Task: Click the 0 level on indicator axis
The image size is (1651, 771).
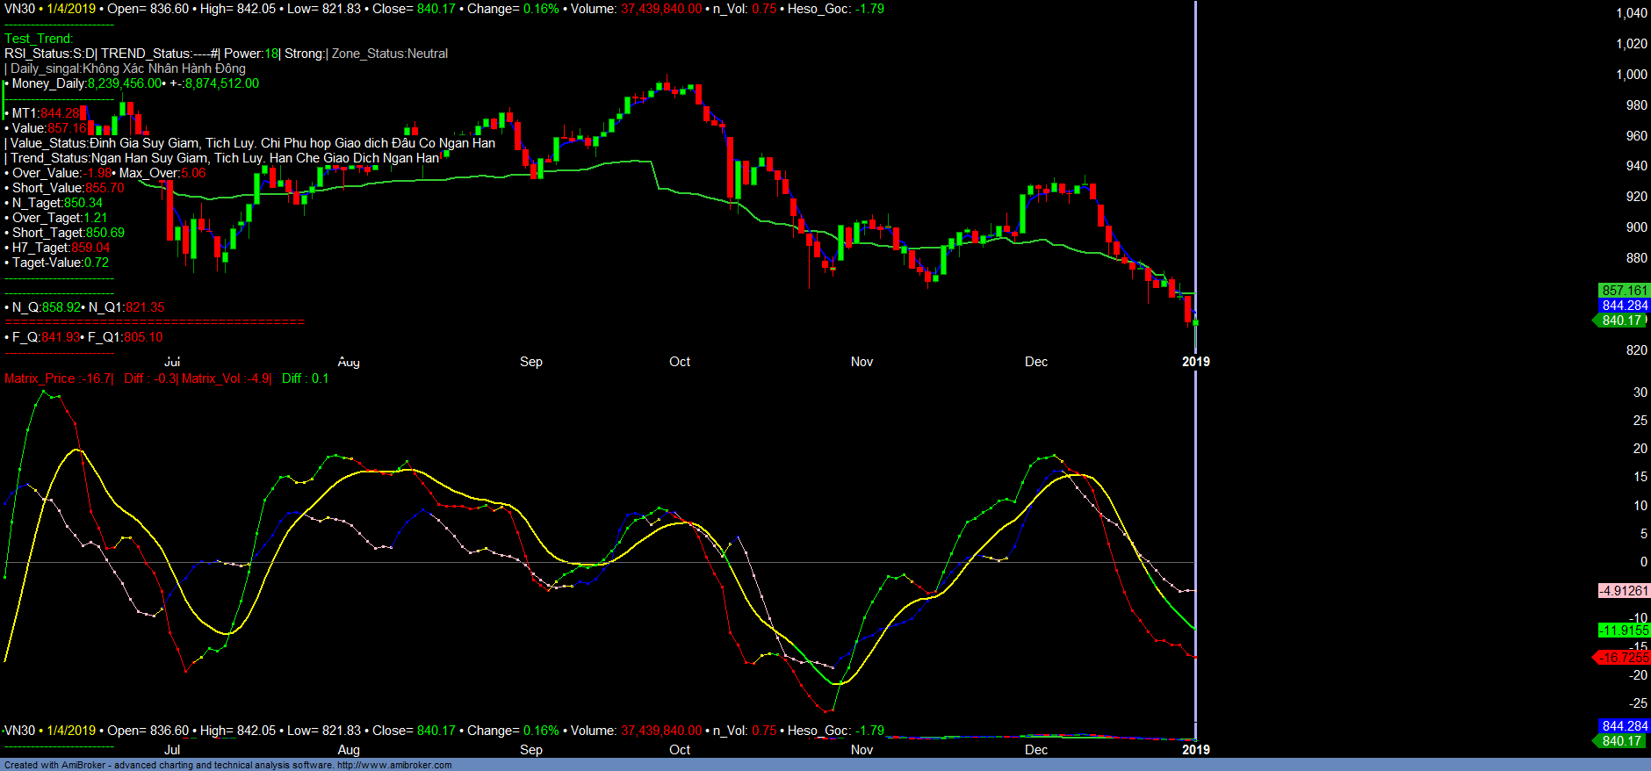Action: click(x=1643, y=562)
